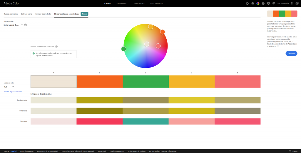Click help icon next to Posible conflicto de color
The height and width of the screenshot is (153, 301).
click(x=56, y=47)
